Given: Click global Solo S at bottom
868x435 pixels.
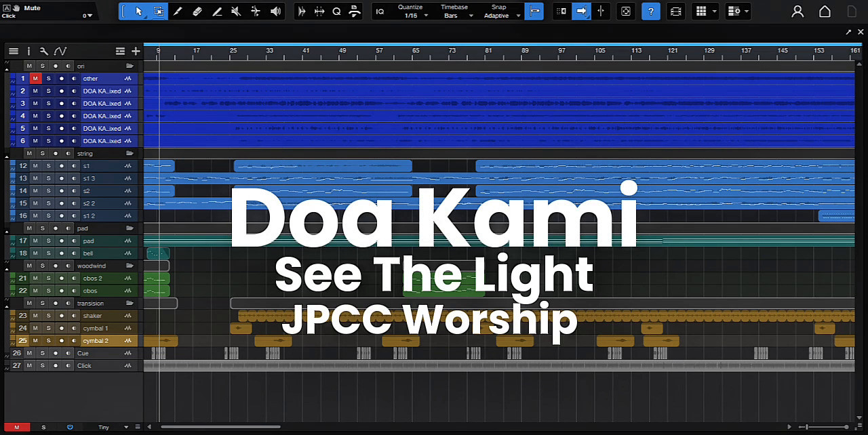Looking at the screenshot, I should point(43,428).
